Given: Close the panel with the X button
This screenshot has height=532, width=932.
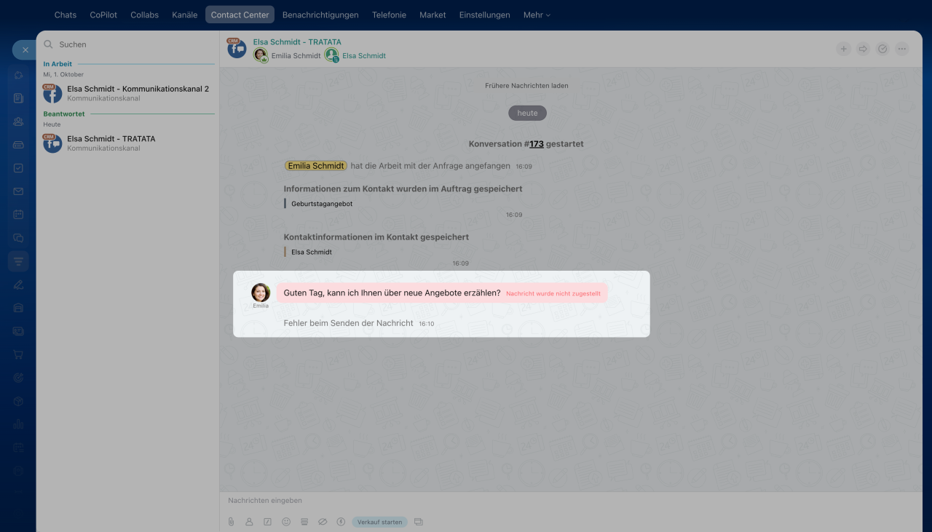Looking at the screenshot, I should tap(25, 49).
